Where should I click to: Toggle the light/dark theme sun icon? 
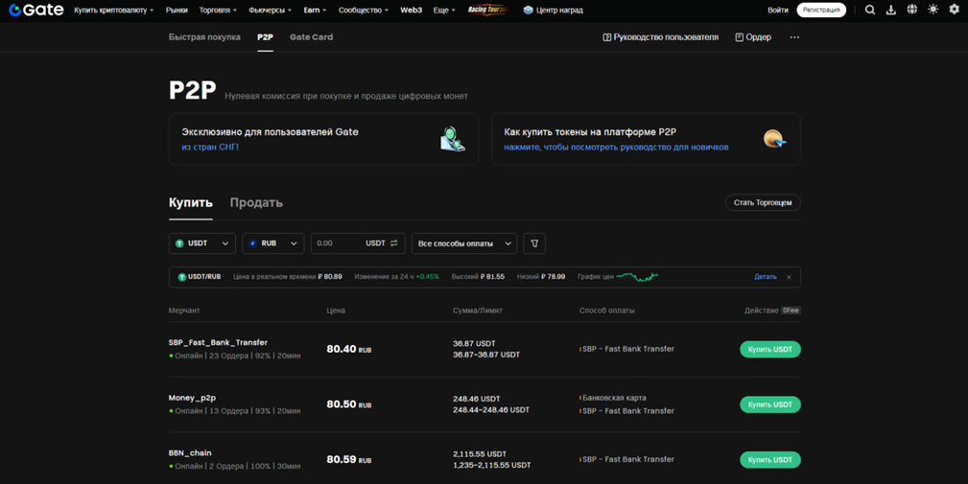coord(933,10)
